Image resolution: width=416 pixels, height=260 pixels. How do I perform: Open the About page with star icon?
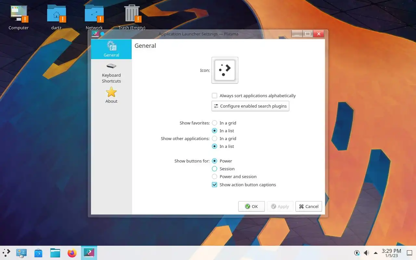(111, 95)
